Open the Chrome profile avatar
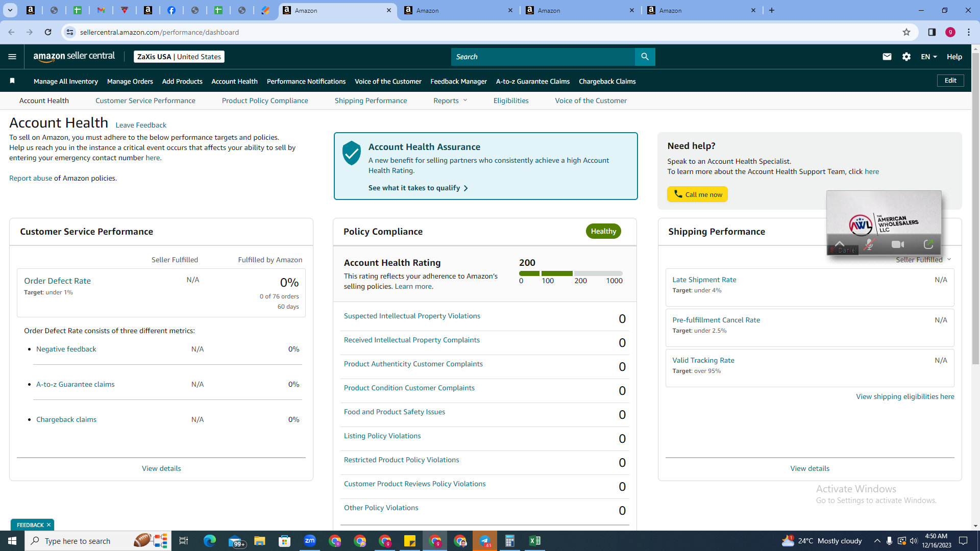This screenshot has width=980, height=551. click(950, 32)
